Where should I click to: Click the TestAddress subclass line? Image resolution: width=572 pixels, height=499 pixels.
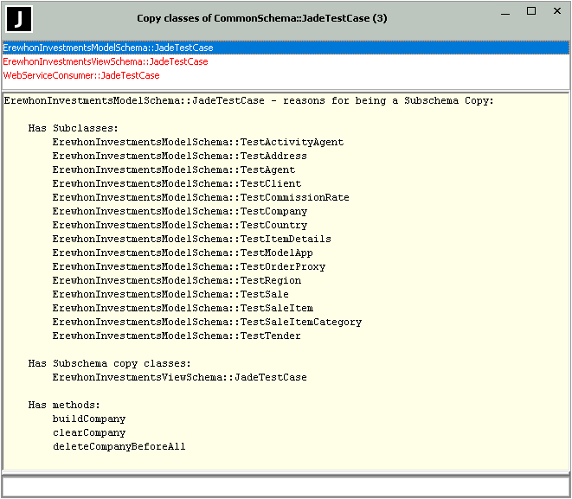click(179, 157)
